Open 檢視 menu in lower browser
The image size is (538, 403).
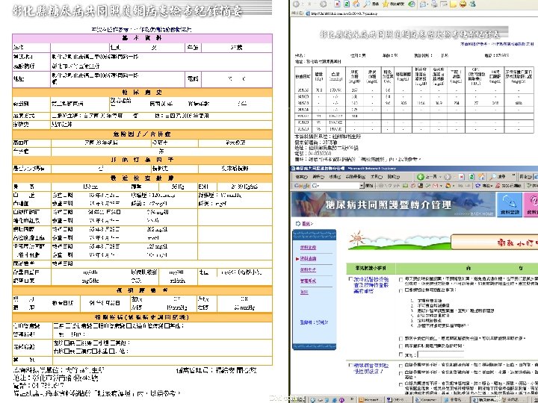coord(335,177)
